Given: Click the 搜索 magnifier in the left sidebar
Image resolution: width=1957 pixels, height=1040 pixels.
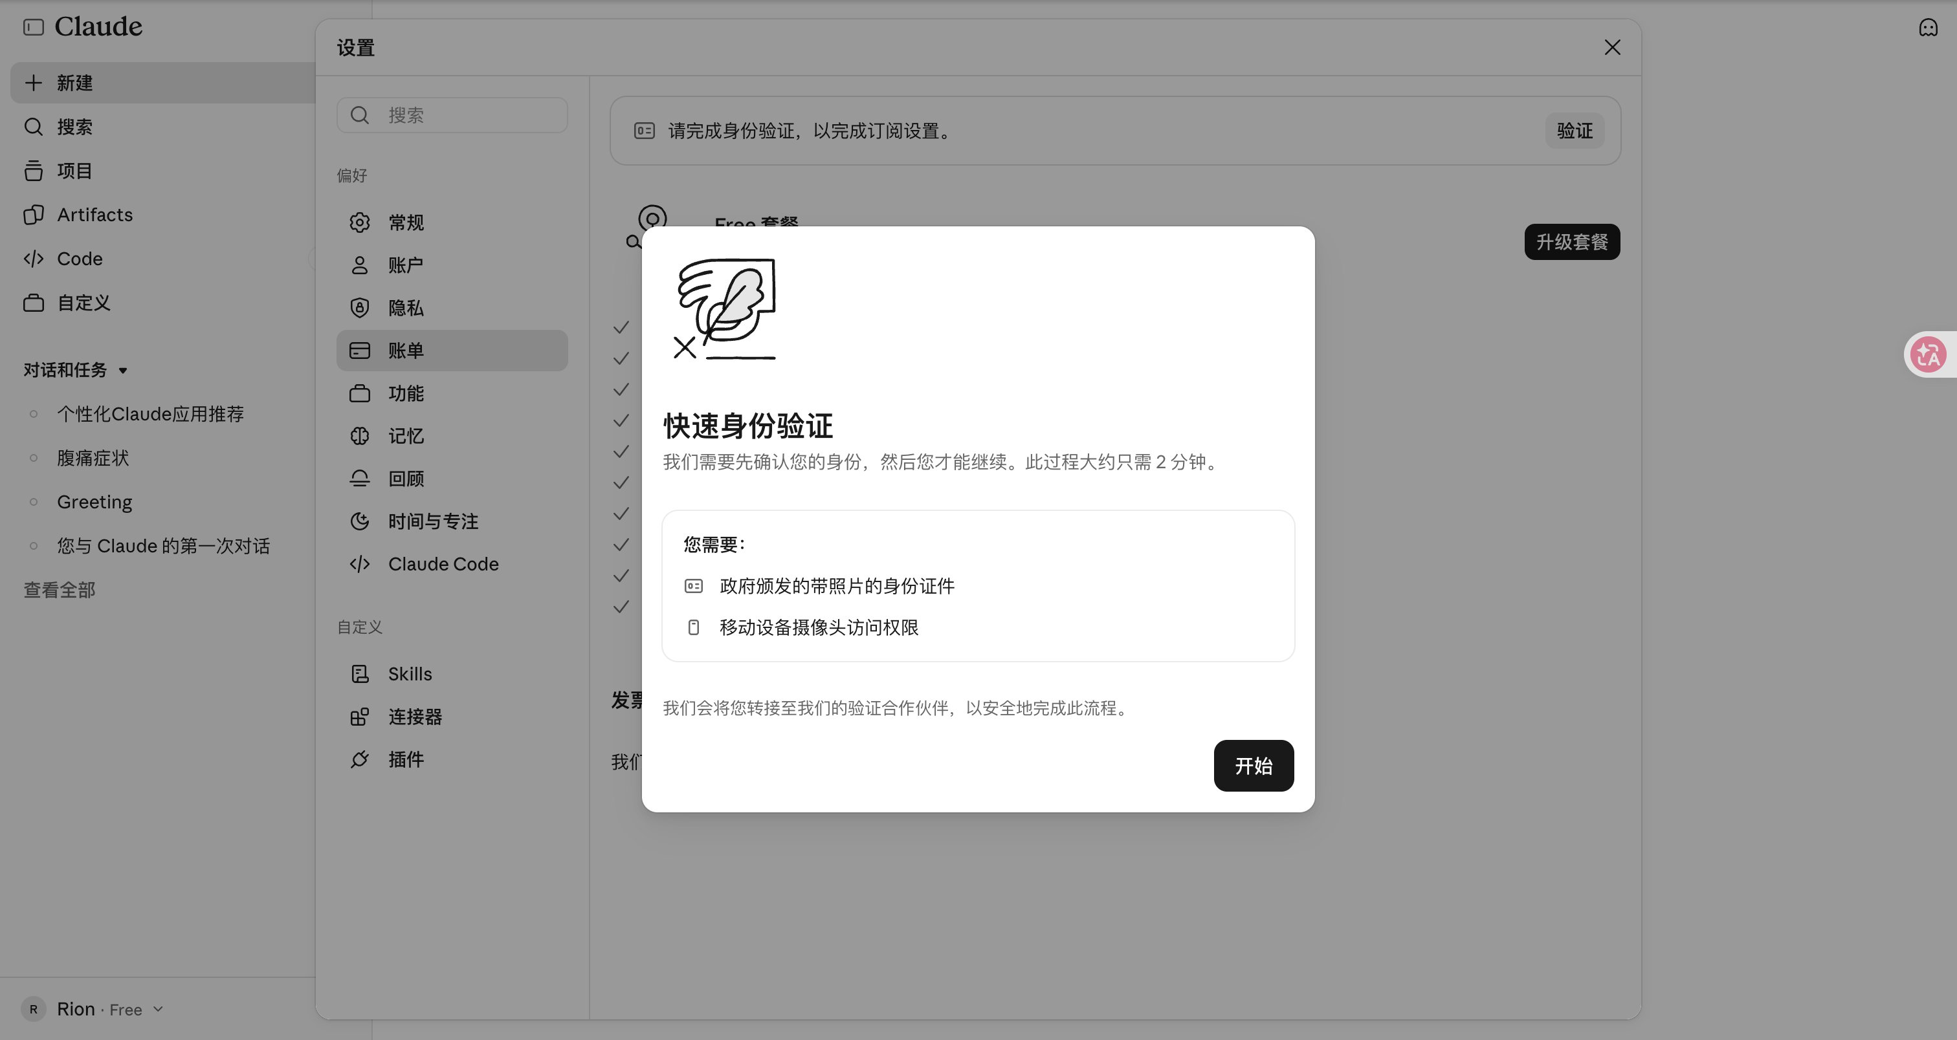Looking at the screenshot, I should 34,127.
